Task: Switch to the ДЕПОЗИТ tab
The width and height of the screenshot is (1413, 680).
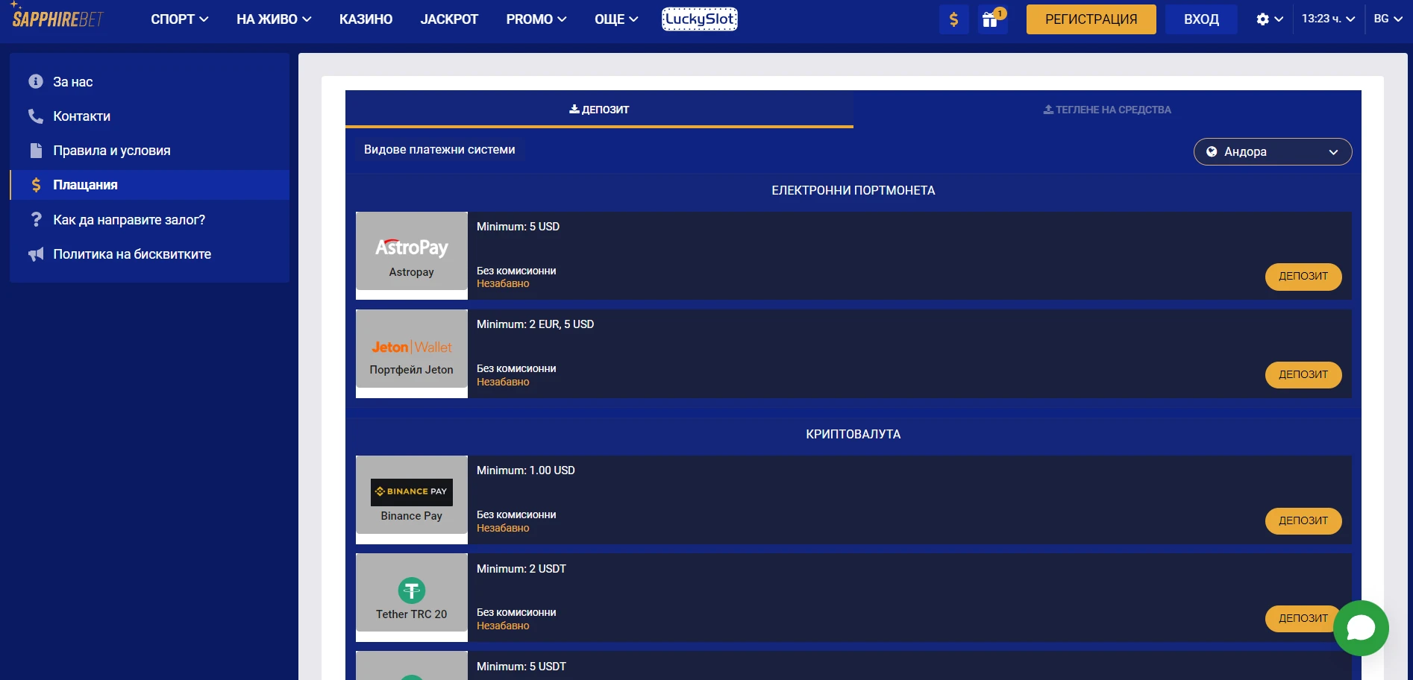Action: pos(599,110)
